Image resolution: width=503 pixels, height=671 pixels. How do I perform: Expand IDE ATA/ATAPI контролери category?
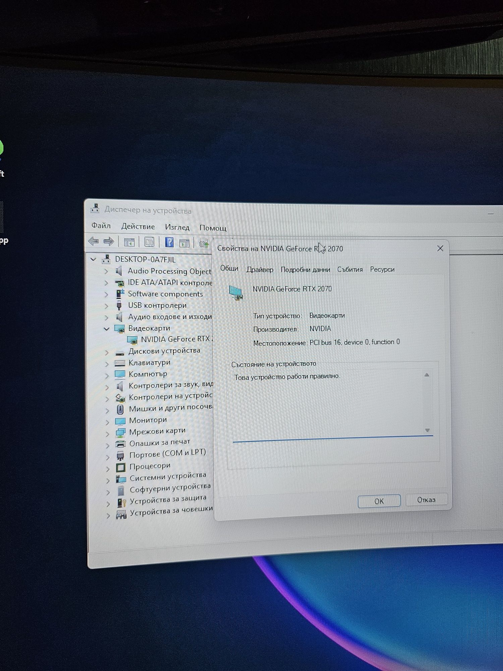[106, 283]
